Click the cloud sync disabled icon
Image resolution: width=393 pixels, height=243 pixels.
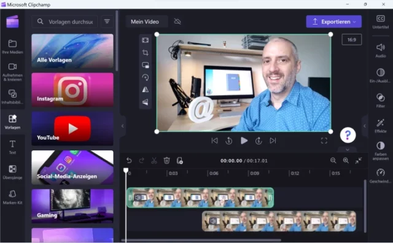coord(177,21)
